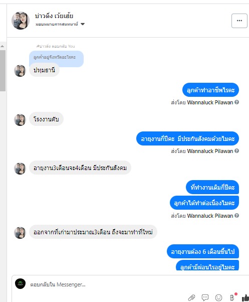Viewport: 249px width, 302px height.
Task: Click help icon under ลูกค้าได้ทำต่อเนื่องไมคะ message
Action: coord(237,216)
